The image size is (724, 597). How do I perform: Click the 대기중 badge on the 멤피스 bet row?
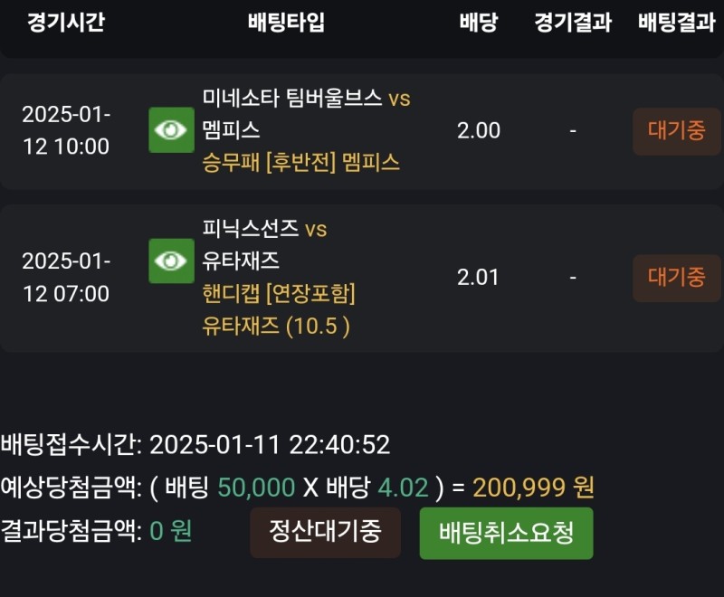click(x=676, y=131)
